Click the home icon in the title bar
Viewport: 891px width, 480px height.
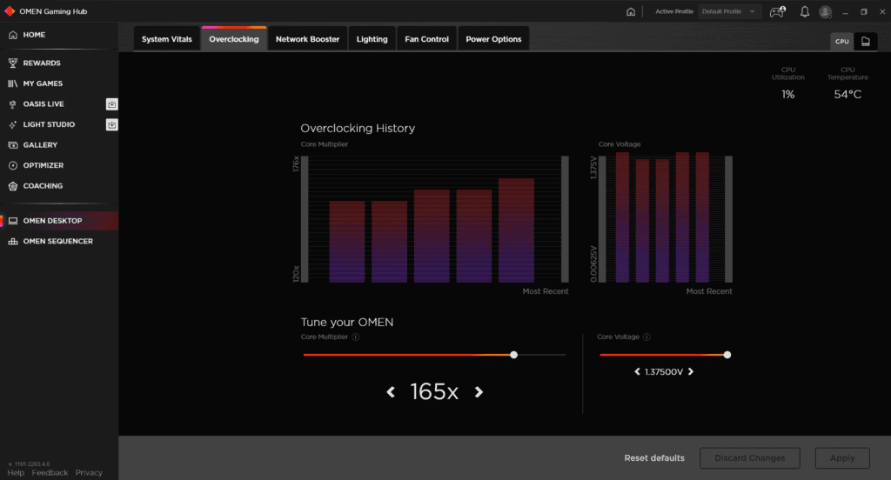tap(631, 11)
